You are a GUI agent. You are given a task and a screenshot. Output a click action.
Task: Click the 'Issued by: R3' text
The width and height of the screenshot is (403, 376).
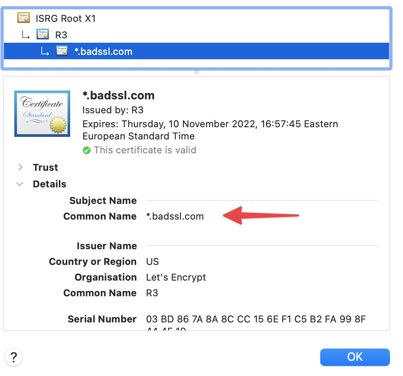(113, 110)
